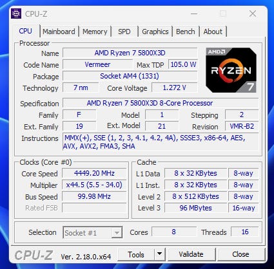Click the AMD Ryzen 7 processor logo
Image resolution: width=274 pixels, height=269 pixels.
[x=231, y=70]
